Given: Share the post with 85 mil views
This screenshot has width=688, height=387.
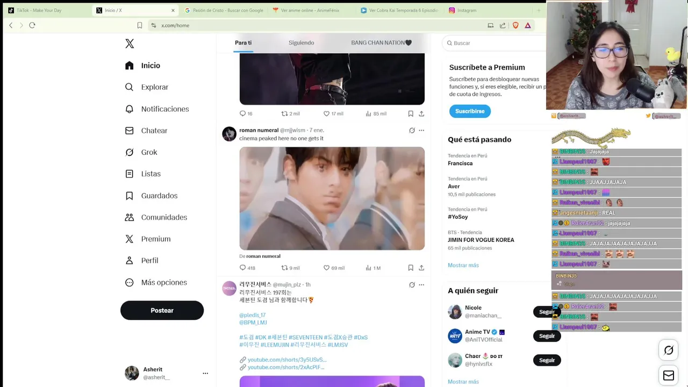Looking at the screenshot, I should tap(421, 113).
